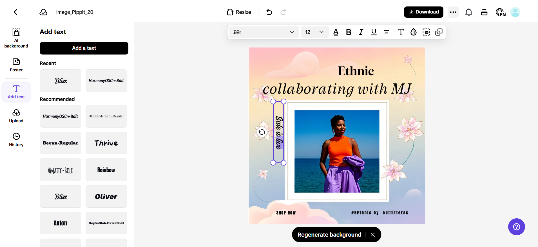The height and width of the screenshot is (247, 538).
Task: Toggle underline formatting
Action: [374, 32]
